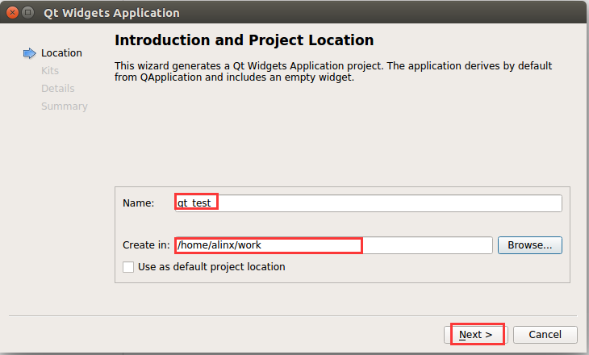Cancel the Qt Widgets Application wizard
Screen dimensions: 589x355
[x=545, y=334]
